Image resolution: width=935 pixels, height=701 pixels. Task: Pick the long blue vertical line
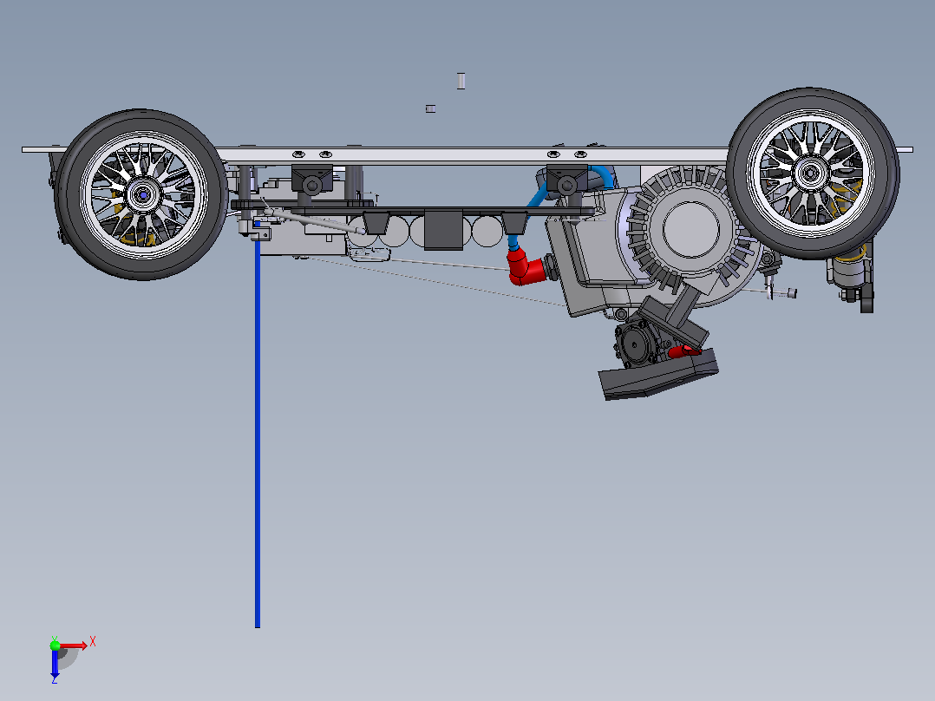point(258,424)
